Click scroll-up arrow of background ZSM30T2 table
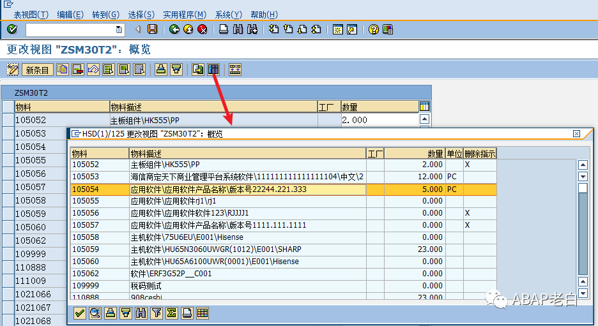Screen dimensions: 598x326 coord(424,119)
